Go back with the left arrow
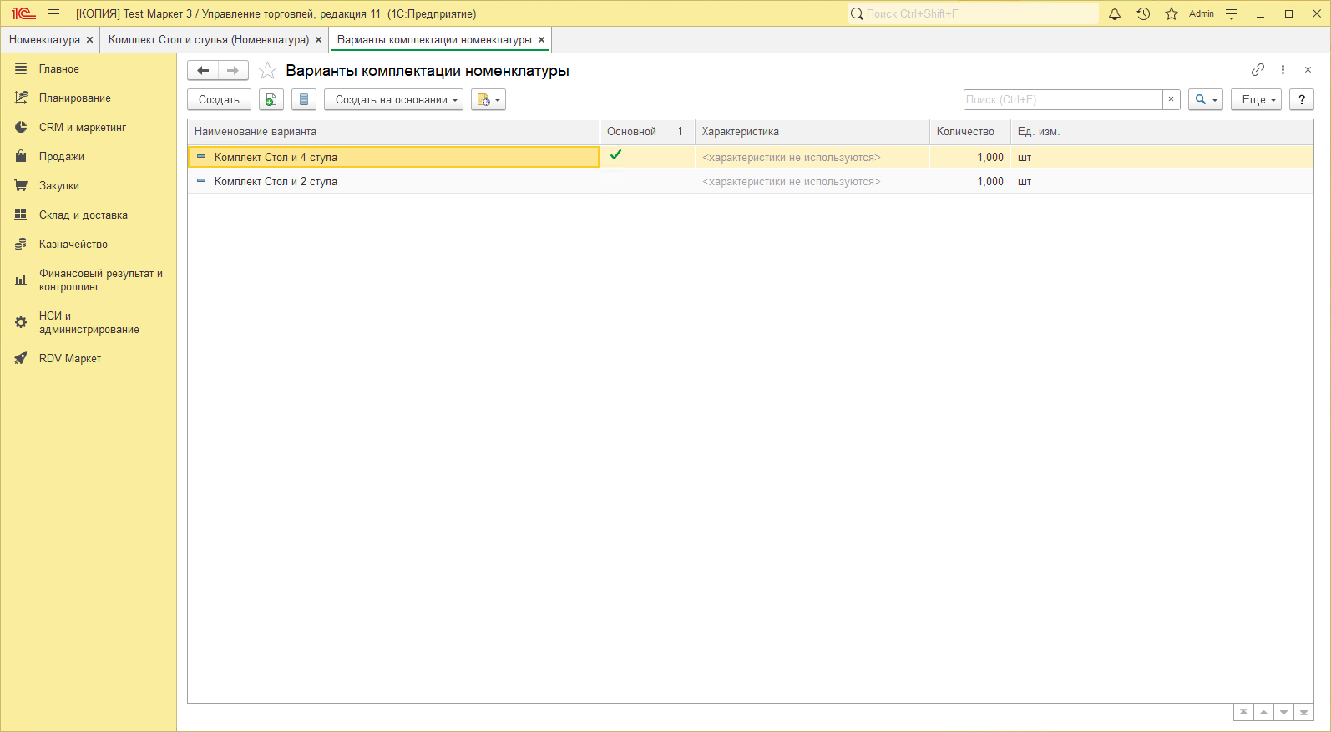1331x732 pixels. (x=203, y=71)
